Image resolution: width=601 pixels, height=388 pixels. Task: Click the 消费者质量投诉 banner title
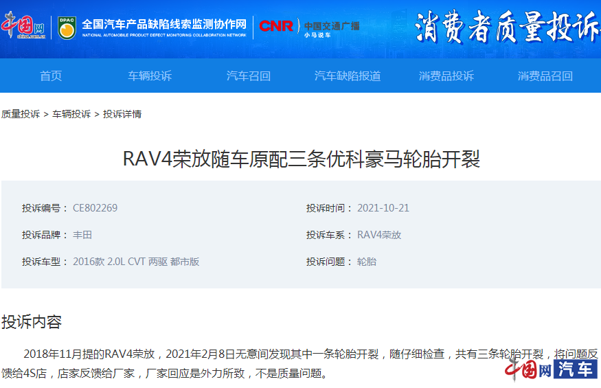pyautogui.click(x=507, y=26)
